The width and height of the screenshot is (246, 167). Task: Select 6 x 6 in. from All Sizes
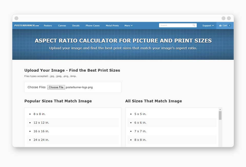[x=140, y=123]
